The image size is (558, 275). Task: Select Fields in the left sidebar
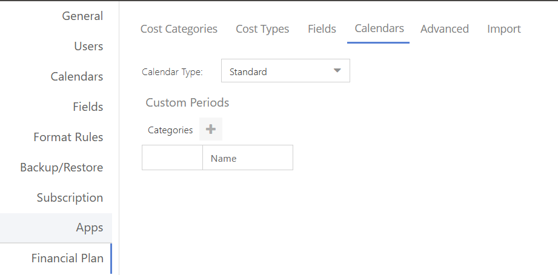88,107
